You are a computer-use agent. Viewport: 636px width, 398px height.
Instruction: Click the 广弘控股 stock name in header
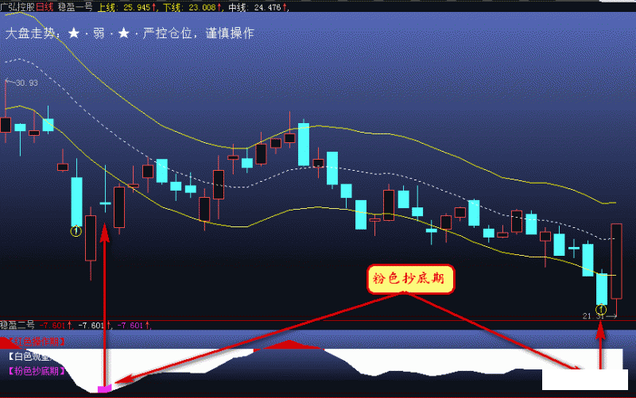[x=17, y=7]
